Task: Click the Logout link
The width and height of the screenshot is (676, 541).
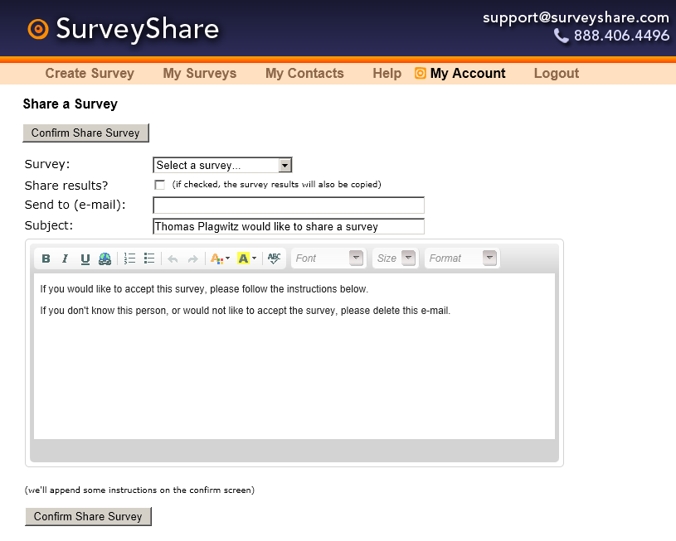Action: point(557,73)
